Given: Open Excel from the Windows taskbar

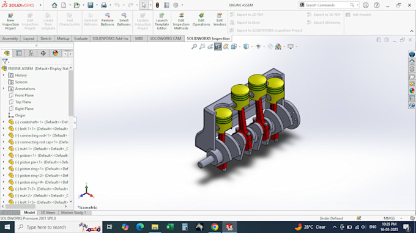Looking at the screenshot, I should [x=170, y=227].
